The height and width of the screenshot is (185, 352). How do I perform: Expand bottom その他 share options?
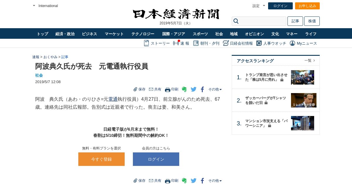click(215, 181)
